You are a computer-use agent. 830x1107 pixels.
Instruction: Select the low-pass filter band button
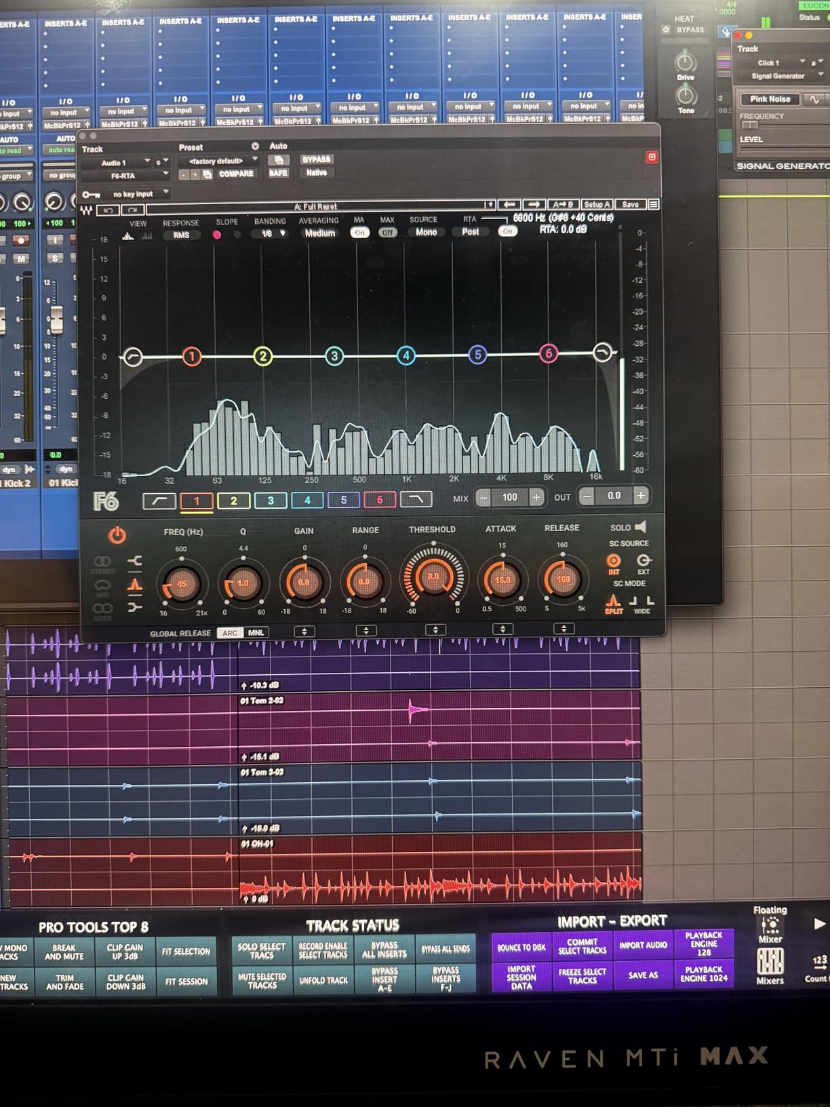[416, 500]
